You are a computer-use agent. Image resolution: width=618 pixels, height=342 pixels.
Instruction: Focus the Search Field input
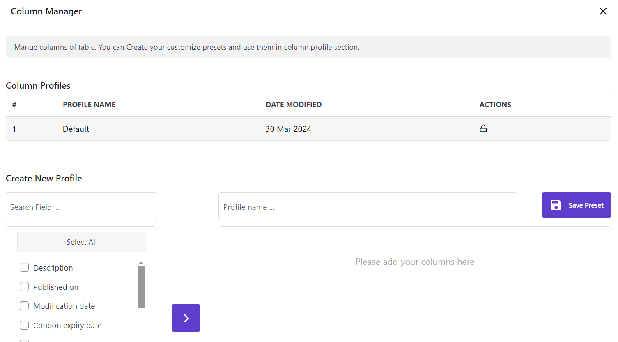(x=81, y=207)
